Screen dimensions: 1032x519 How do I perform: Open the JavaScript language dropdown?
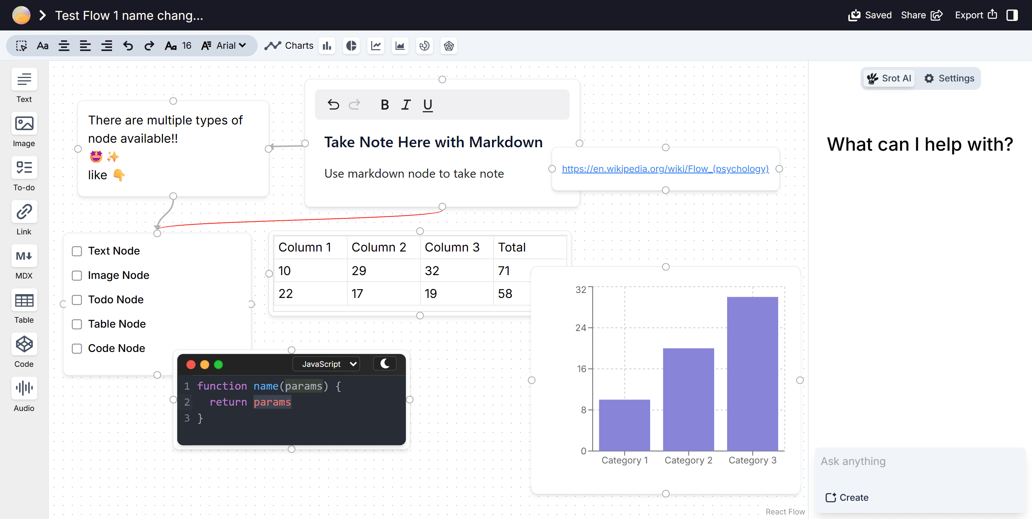point(326,364)
